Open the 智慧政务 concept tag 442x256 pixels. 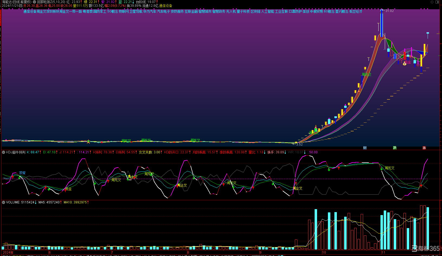(219, 11)
